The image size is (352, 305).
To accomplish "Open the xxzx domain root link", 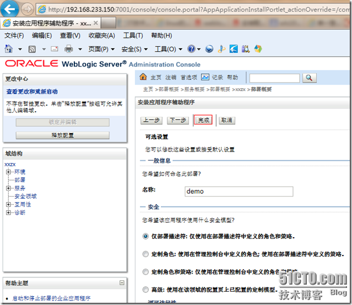I will click(x=10, y=165).
